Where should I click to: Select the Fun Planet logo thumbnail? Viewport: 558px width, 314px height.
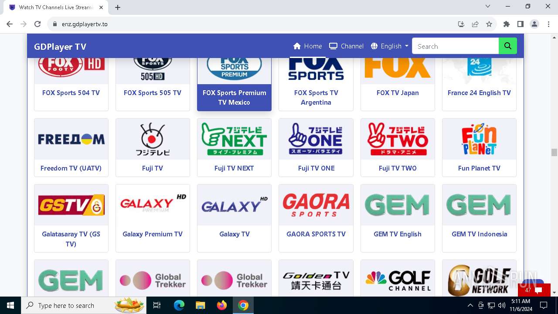coord(479,139)
